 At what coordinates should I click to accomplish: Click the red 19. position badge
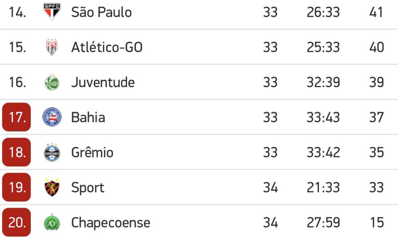click(x=16, y=187)
